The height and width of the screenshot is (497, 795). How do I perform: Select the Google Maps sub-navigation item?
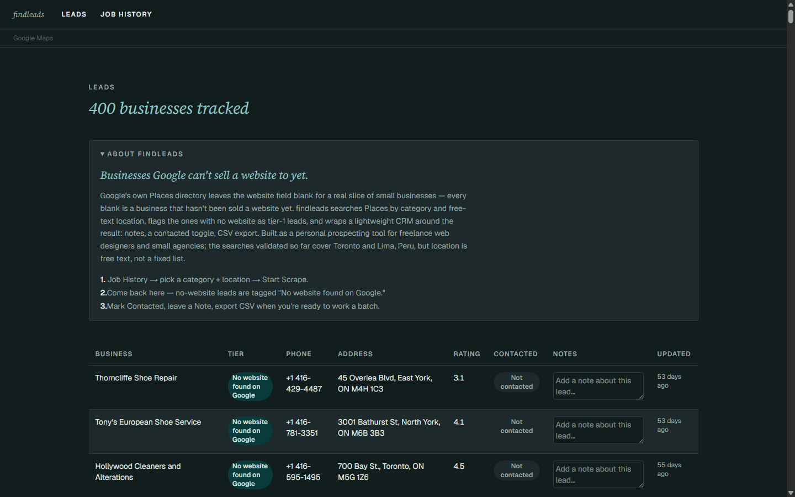tap(33, 38)
